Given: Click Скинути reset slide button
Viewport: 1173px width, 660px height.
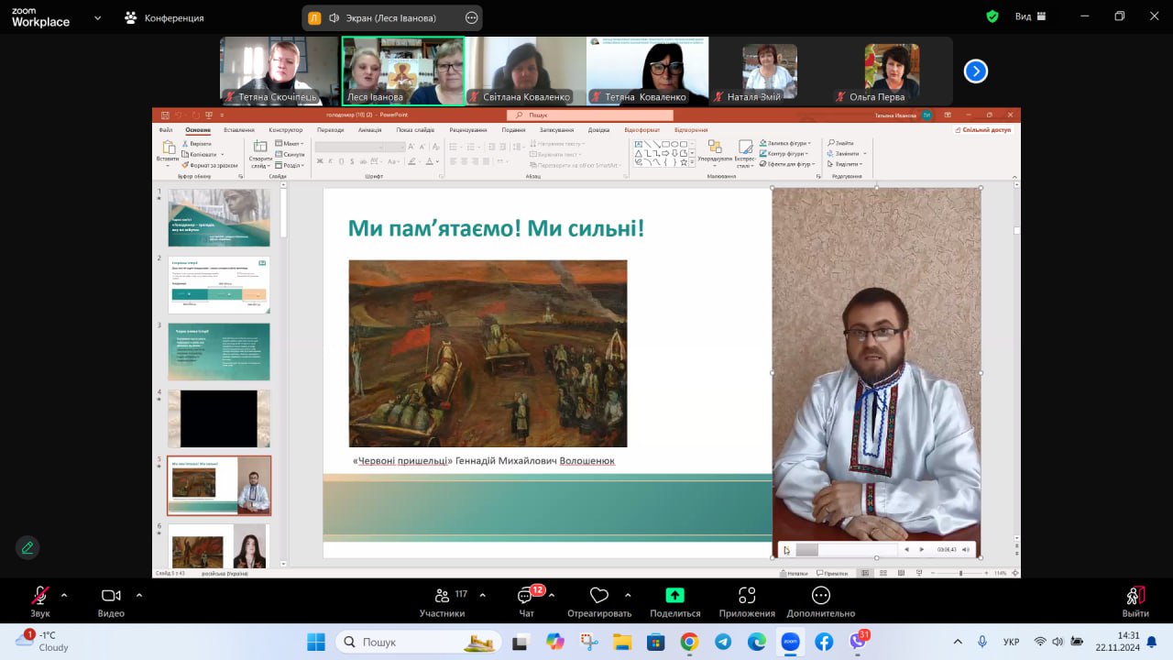Looking at the screenshot, I should click(x=290, y=155).
